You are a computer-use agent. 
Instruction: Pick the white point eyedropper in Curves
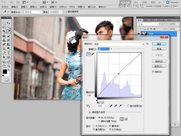120,106
